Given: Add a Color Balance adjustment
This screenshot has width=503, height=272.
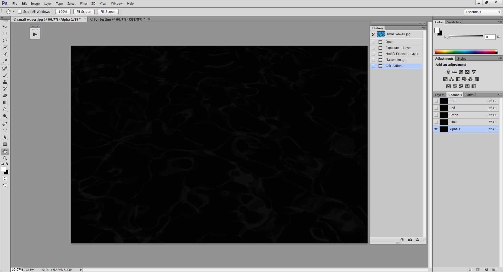Looking at the screenshot, I should [x=451, y=79].
